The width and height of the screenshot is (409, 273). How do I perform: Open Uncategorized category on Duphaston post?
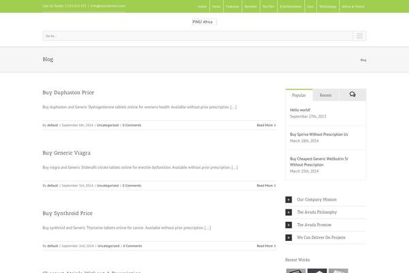(x=108, y=125)
